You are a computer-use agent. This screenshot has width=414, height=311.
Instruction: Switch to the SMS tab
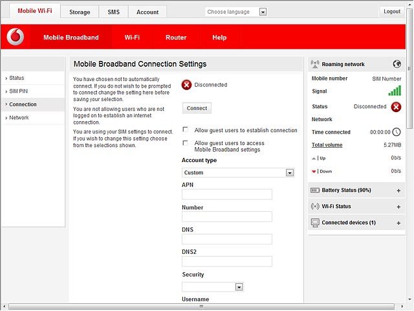[114, 12]
